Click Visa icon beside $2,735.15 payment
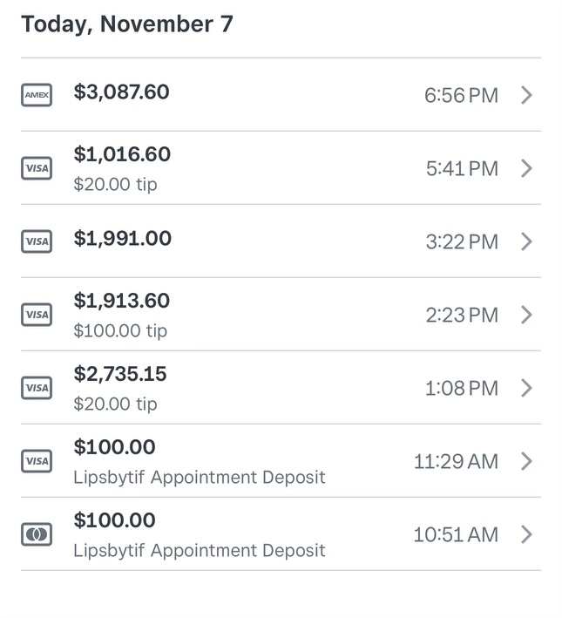This screenshot has height=618, width=562. tap(37, 388)
